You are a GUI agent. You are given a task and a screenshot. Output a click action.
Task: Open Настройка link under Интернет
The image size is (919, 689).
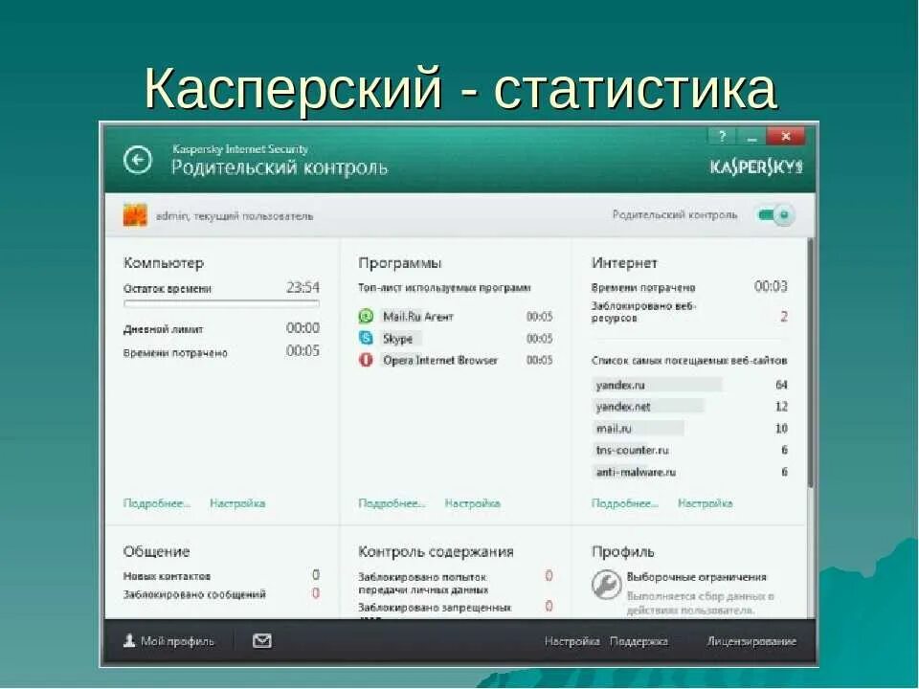(x=706, y=503)
